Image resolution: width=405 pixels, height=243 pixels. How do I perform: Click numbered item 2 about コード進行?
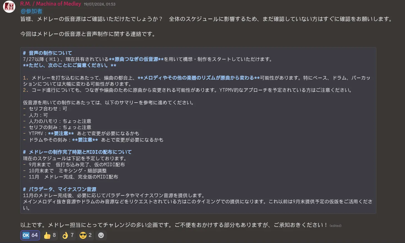pyautogui.click(x=187, y=90)
